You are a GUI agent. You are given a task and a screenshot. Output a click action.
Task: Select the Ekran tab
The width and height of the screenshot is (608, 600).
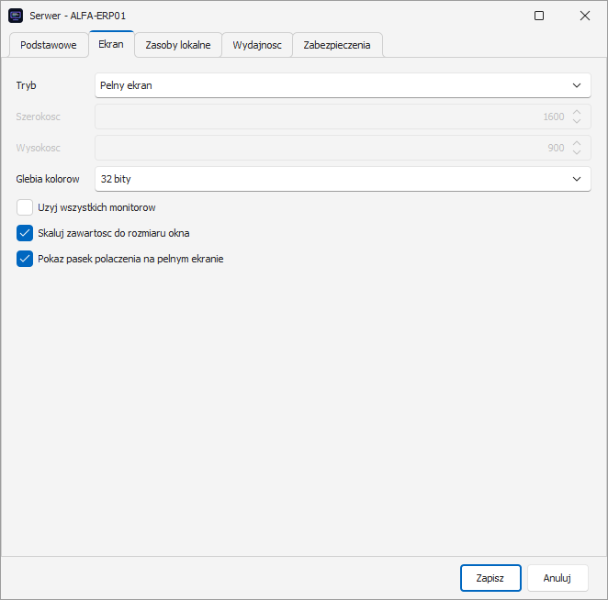pos(111,44)
